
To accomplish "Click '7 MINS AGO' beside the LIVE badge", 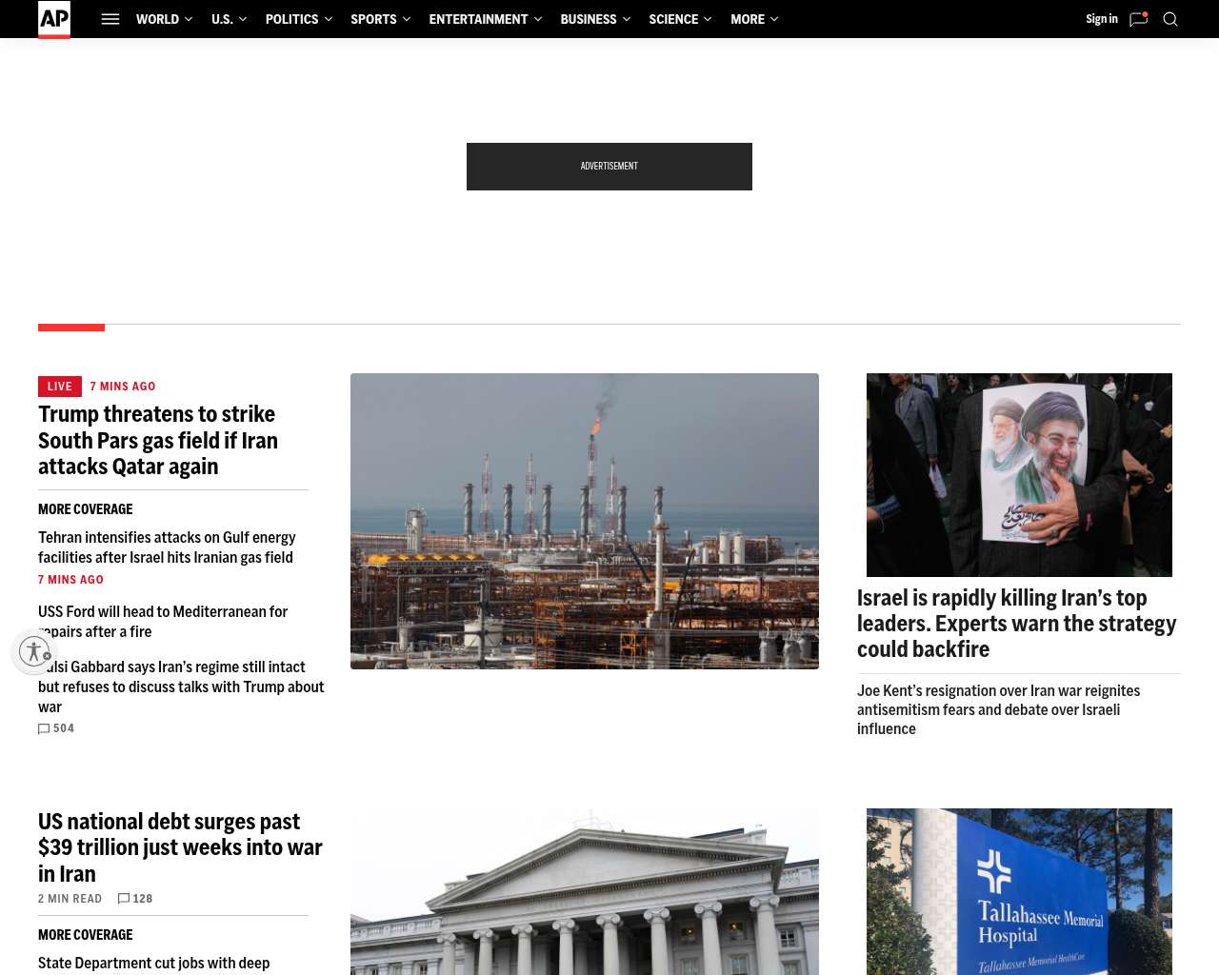I will click(x=123, y=387).
